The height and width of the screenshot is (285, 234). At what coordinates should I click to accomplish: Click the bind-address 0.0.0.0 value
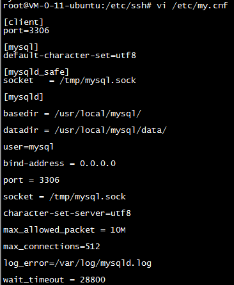(x=98, y=164)
